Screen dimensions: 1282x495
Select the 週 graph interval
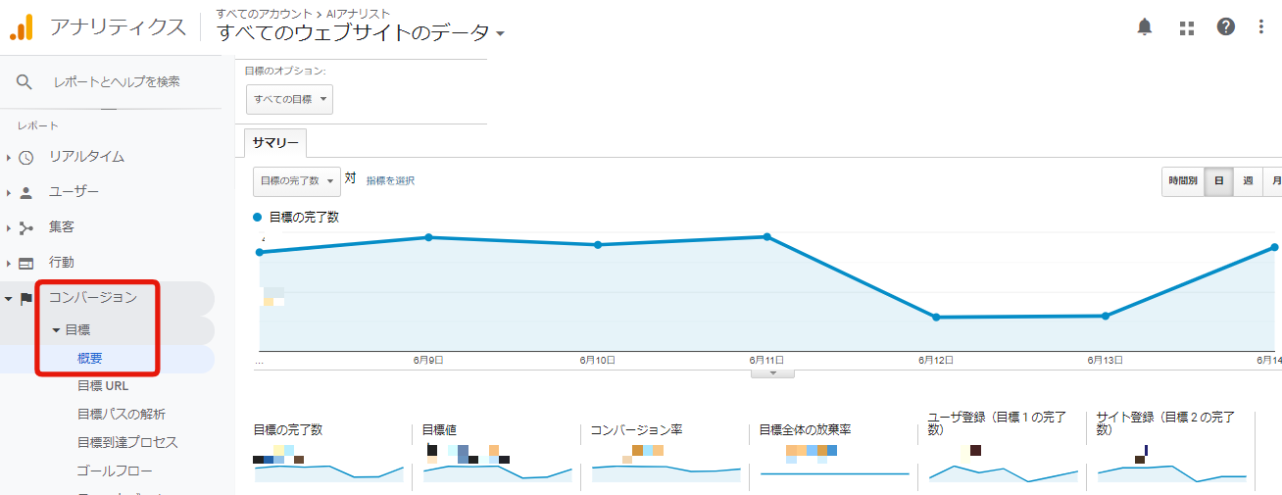(1248, 181)
